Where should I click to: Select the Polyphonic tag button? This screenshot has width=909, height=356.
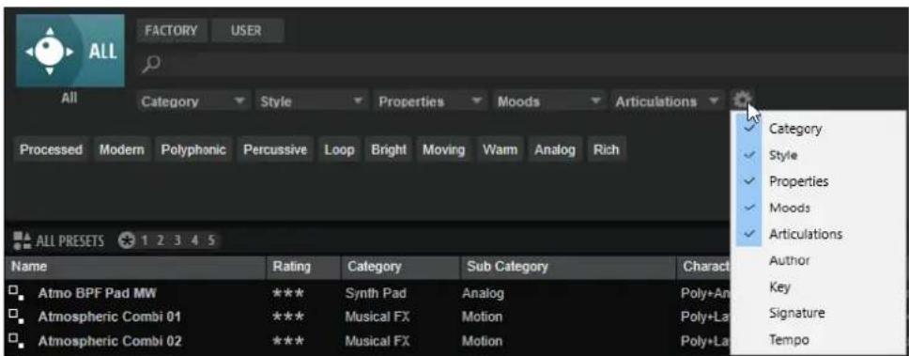click(193, 149)
